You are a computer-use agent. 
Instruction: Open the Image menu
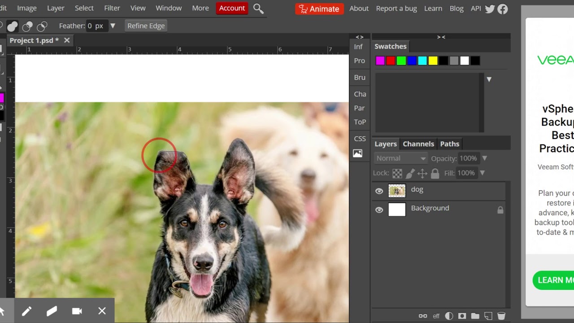coord(27,8)
